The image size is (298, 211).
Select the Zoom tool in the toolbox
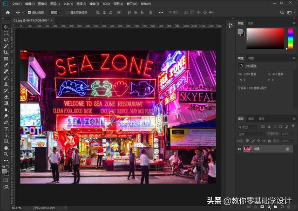tap(6, 154)
